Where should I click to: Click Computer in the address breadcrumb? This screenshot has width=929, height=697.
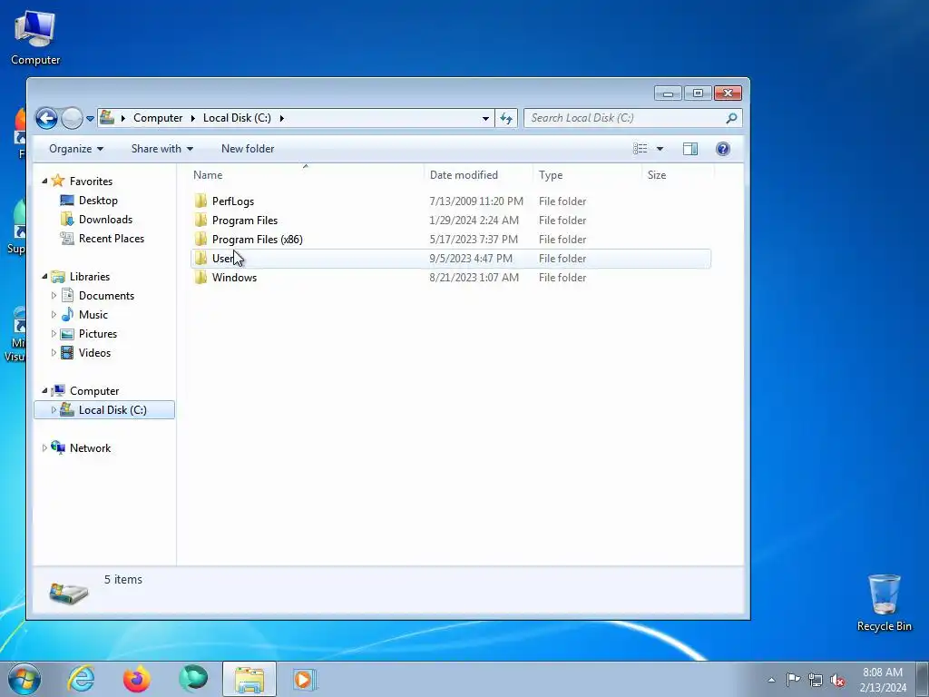click(158, 118)
